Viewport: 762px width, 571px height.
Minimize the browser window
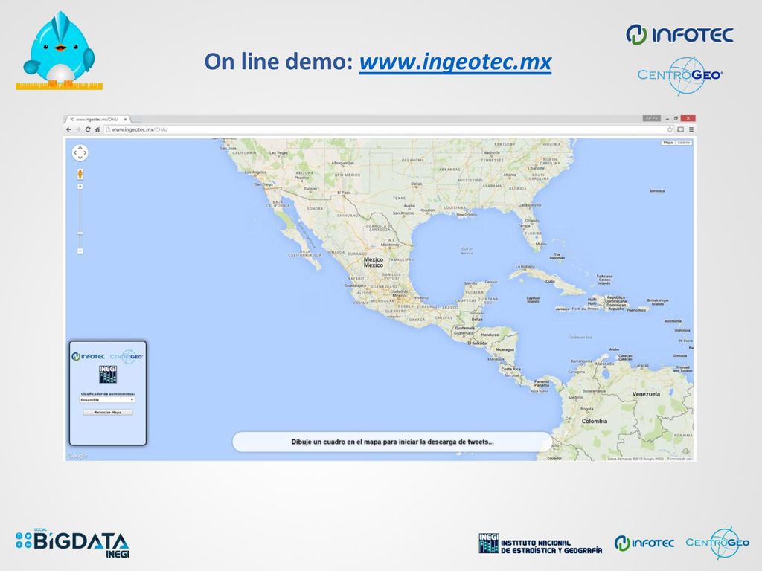click(x=667, y=118)
